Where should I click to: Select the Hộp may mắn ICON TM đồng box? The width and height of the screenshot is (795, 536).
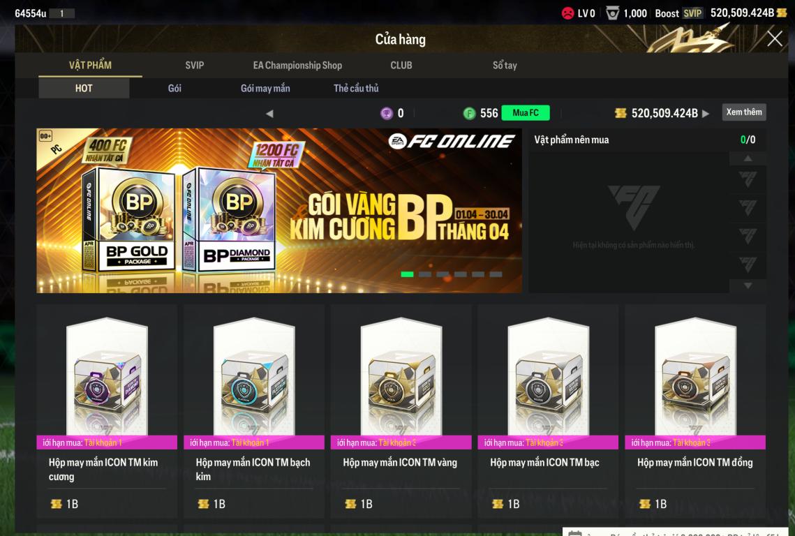click(695, 411)
